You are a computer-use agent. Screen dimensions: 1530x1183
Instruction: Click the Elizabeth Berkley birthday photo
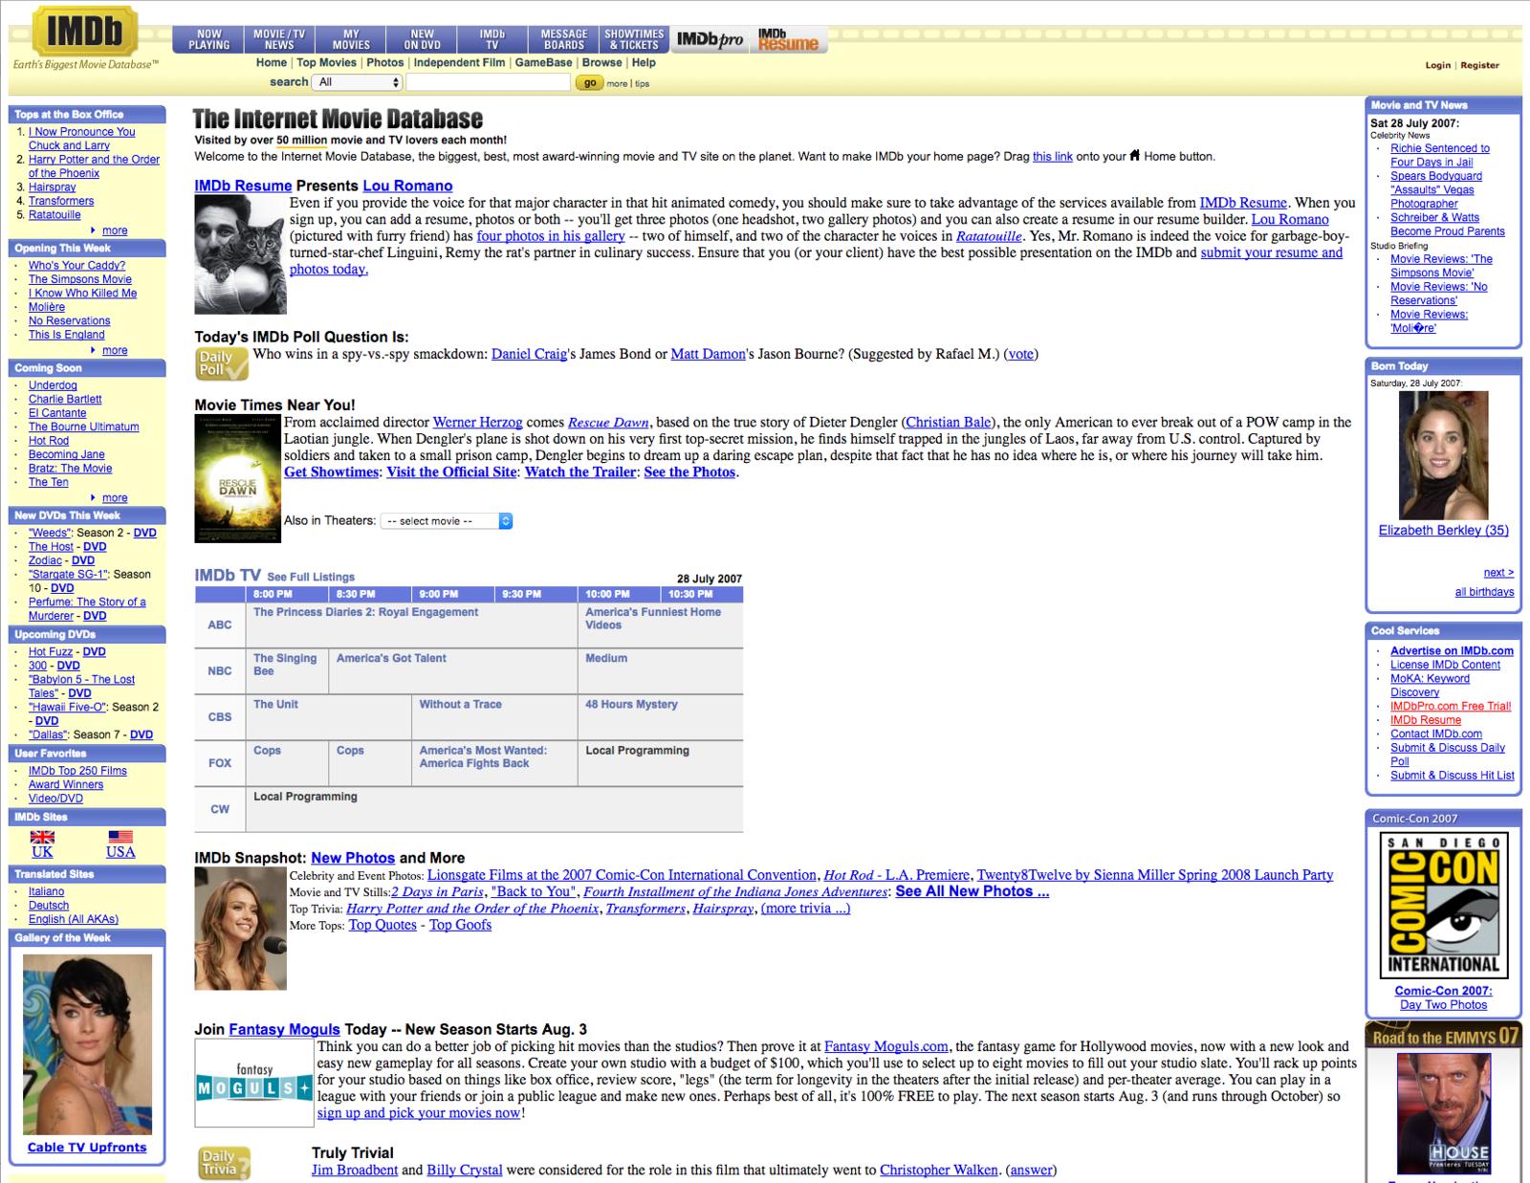pyautogui.click(x=1443, y=455)
